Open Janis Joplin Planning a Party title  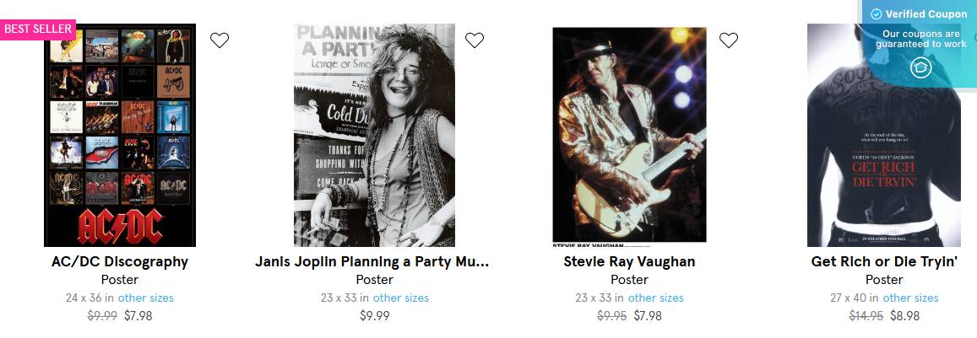372,261
